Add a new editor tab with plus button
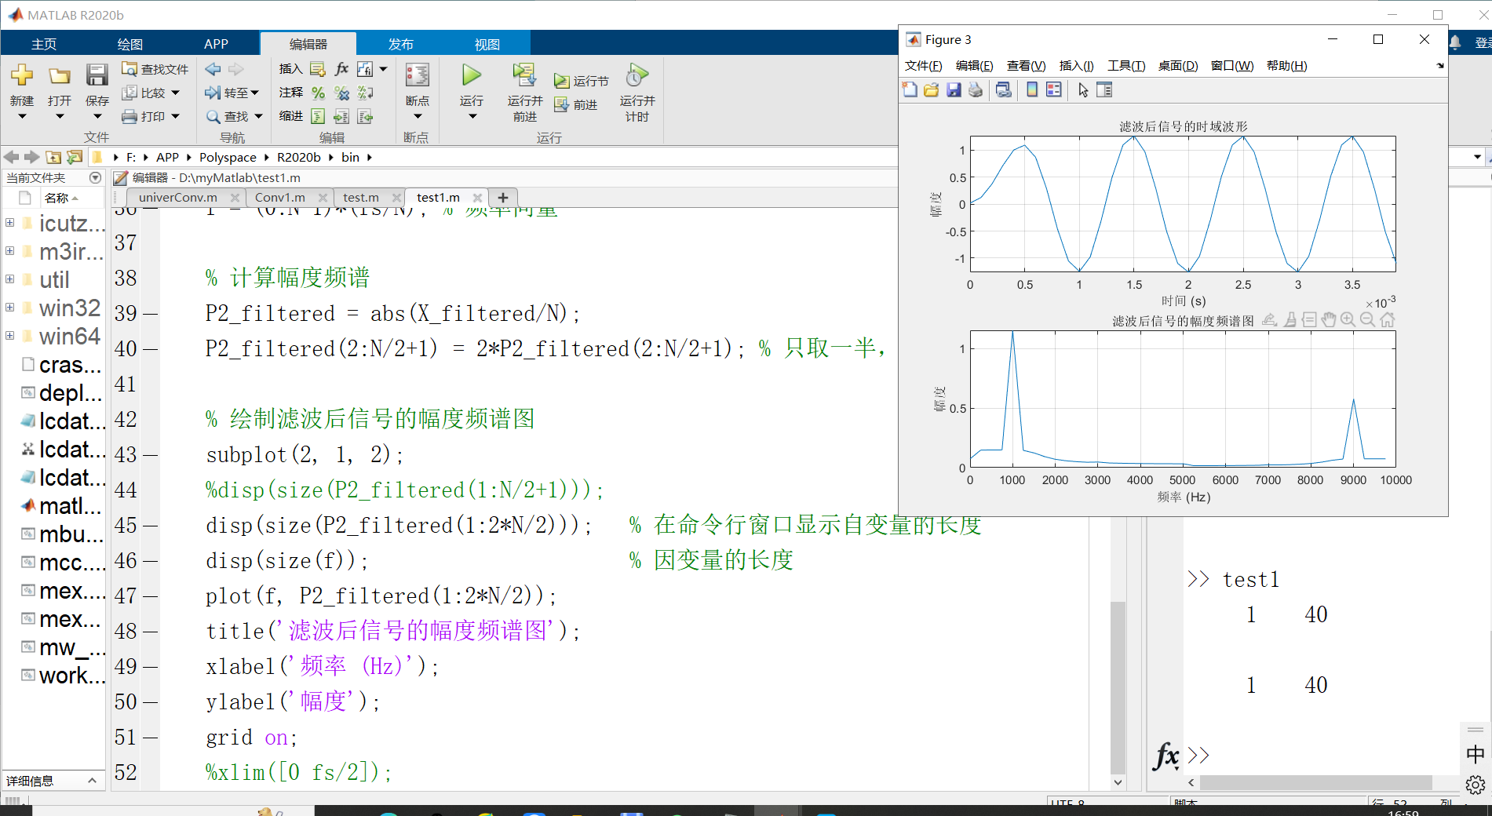Image resolution: width=1492 pixels, height=816 pixels. click(x=503, y=198)
